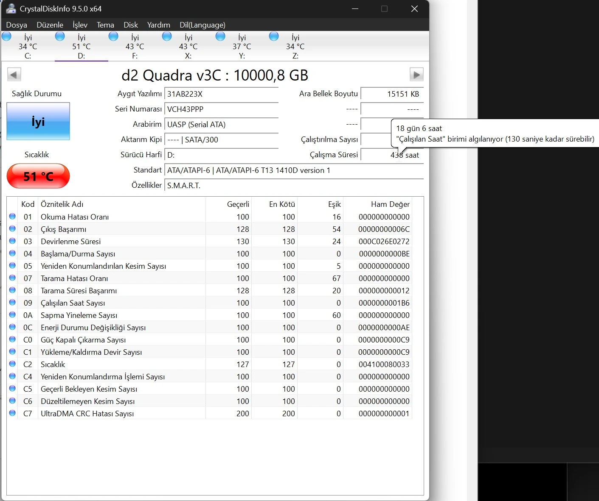Select drive Y: status orb
The image size is (599, 501).
tap(221, 36)
